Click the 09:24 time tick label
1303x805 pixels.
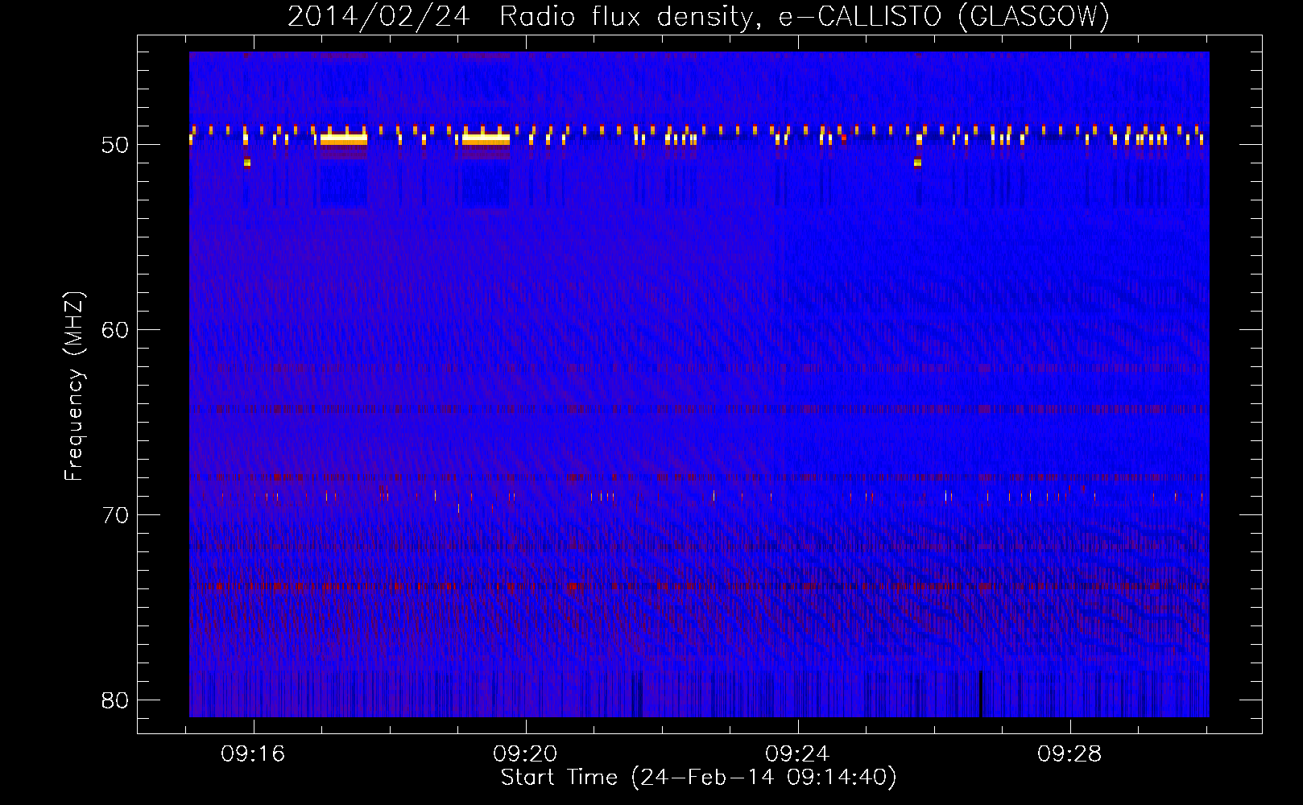[x=797, y=754]
